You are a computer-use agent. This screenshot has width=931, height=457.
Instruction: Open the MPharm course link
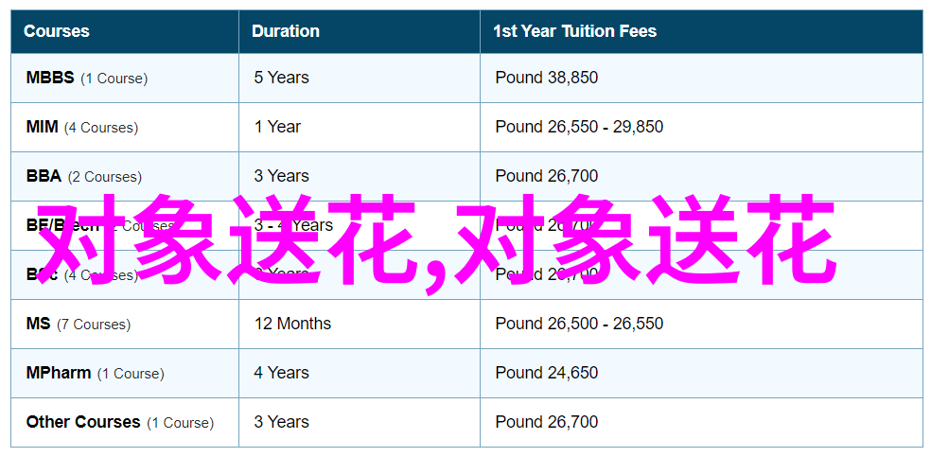(x=59, y=373)
